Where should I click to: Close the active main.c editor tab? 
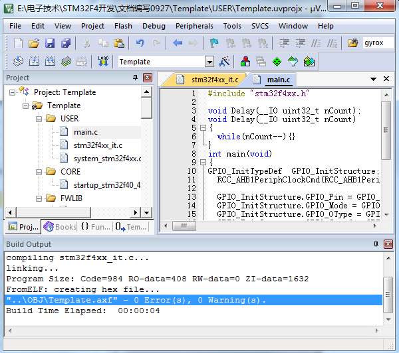click(386, 79)
